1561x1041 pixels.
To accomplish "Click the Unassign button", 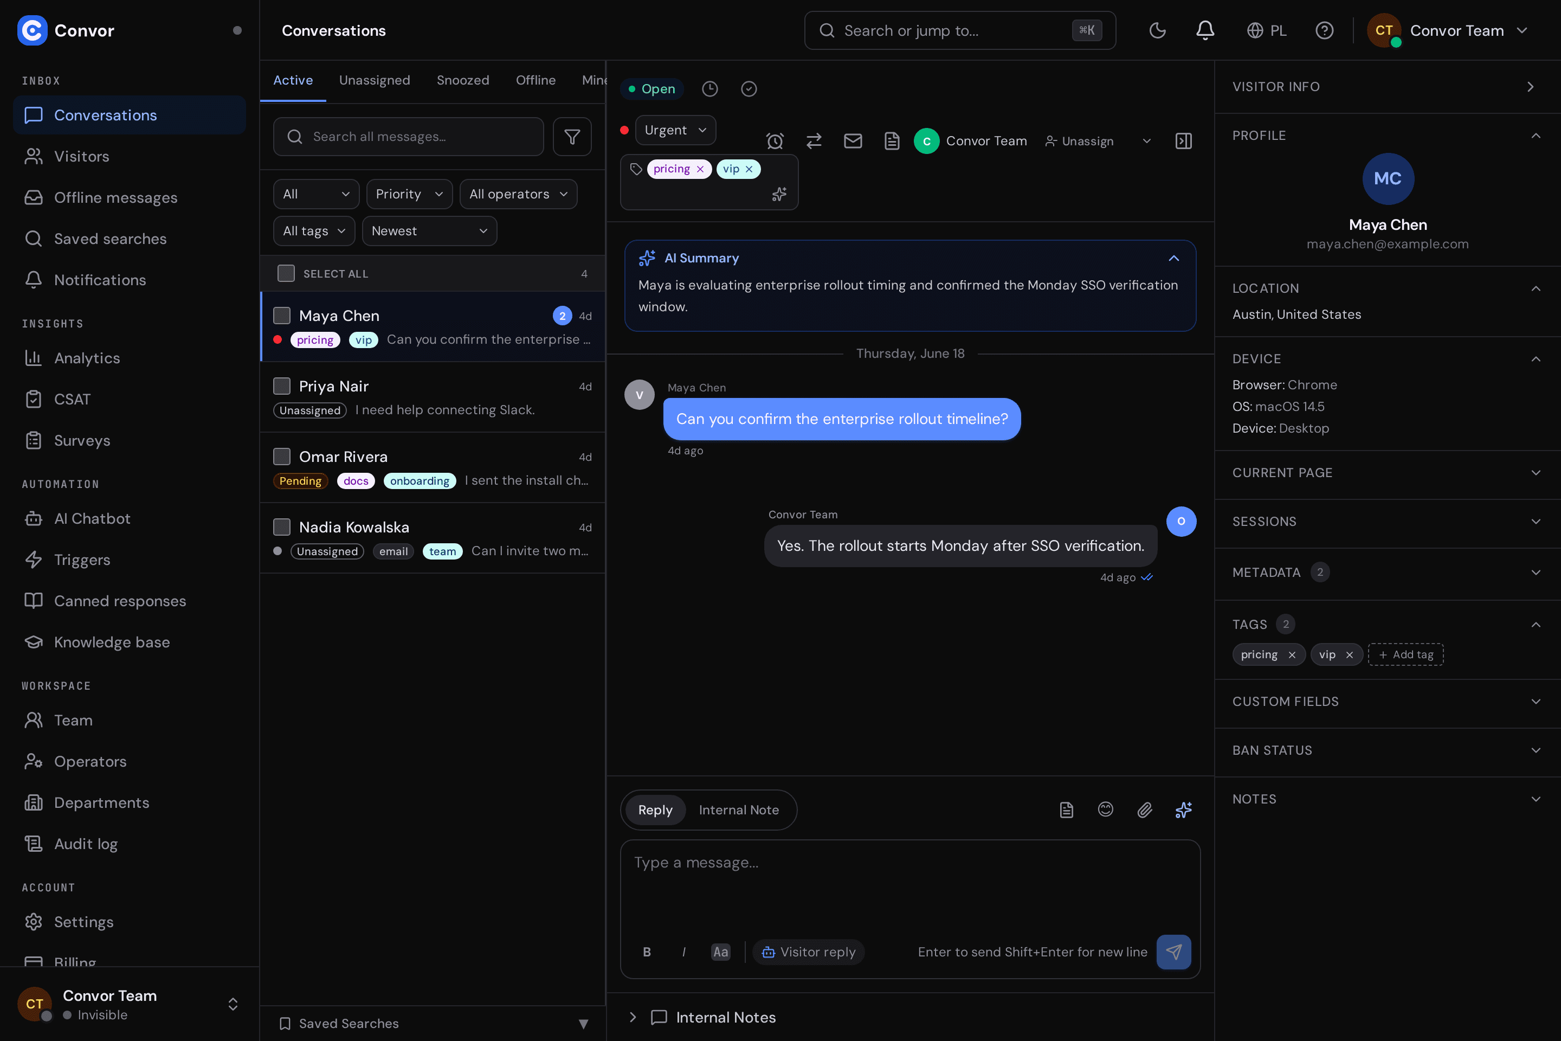I will (1079, 142).
